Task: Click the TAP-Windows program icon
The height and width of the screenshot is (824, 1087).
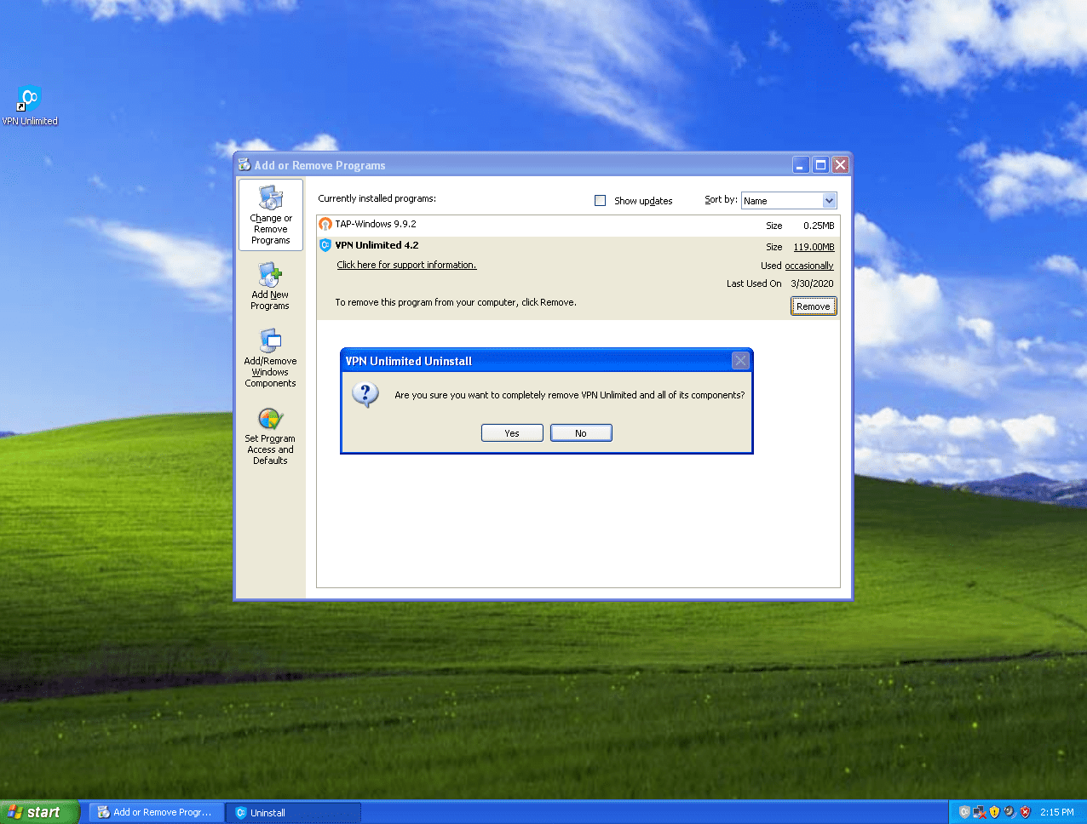Action: [325, 223]
